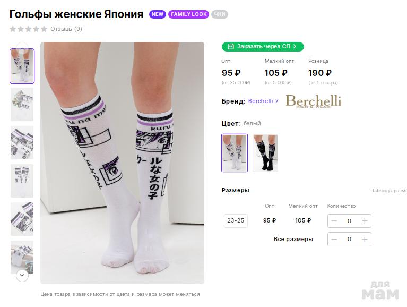Select the white socks color option

(235, 153)
